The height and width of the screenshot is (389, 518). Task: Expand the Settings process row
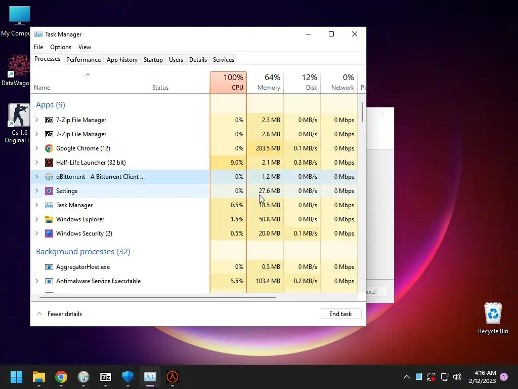pos(36,191)
